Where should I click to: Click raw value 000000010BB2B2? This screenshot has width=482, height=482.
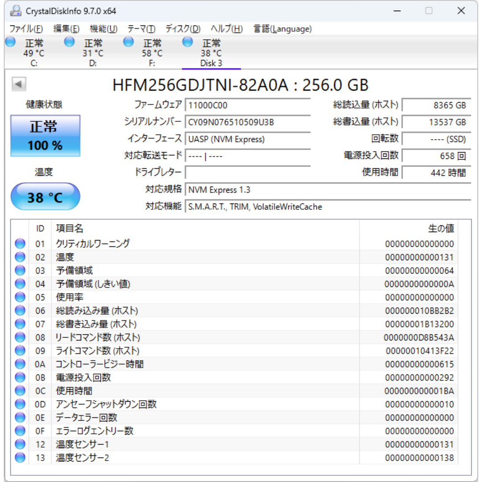click(x=419, y=311)
